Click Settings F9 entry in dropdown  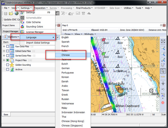tap(38, 12)
